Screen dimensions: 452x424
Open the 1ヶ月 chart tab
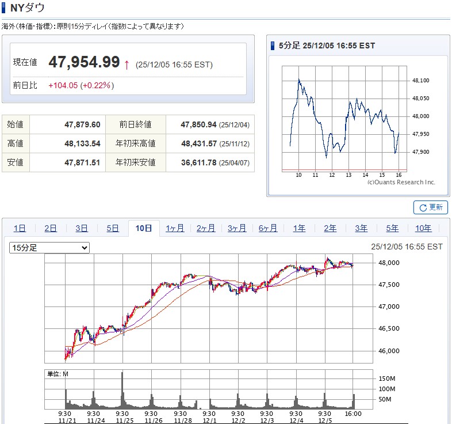pos(175,228)
